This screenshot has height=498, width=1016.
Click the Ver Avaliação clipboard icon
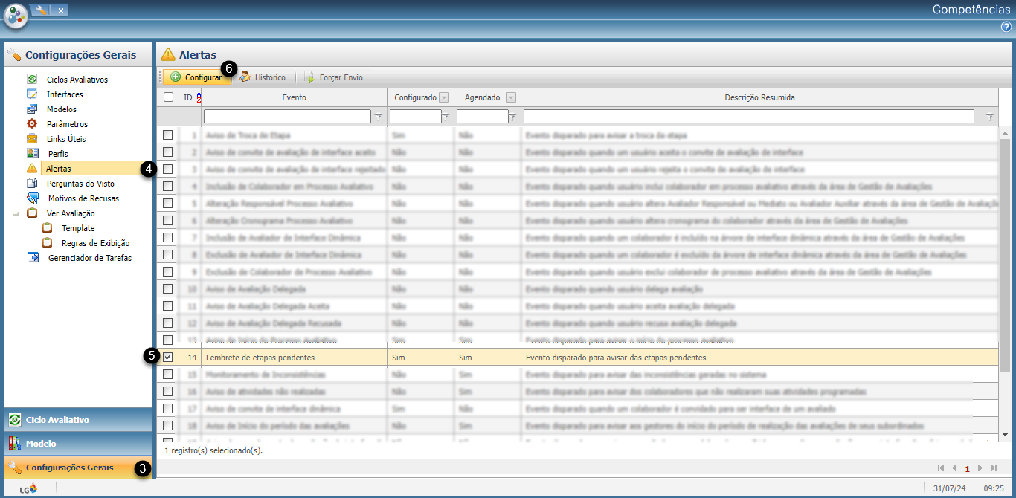pos(32,213)
